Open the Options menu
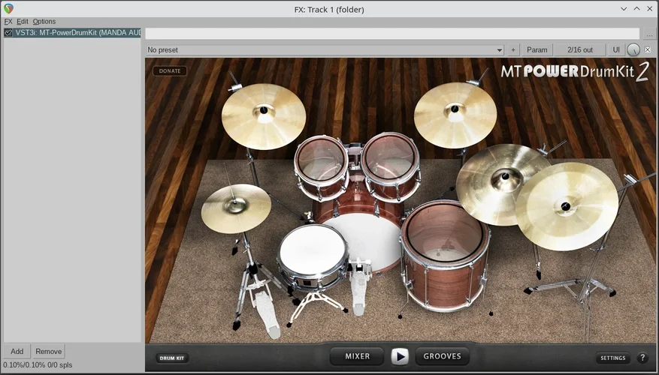Screen dimensions: 659x375 point(44,22)
